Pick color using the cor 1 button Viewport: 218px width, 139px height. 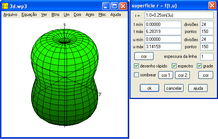point(166,75)
